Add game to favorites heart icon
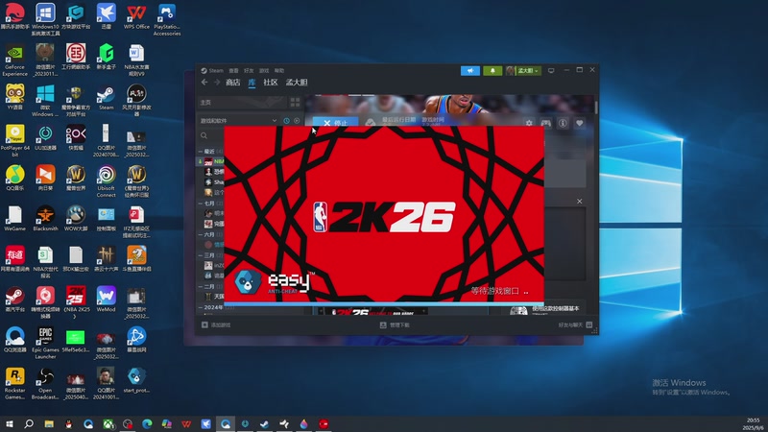Screen dimensions: 768x432 pos(580,123)
